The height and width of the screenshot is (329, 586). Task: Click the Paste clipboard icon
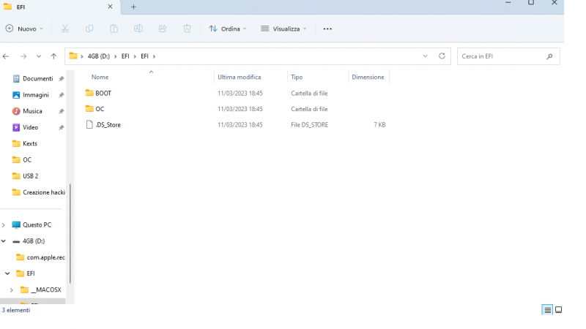coord(114,29)
